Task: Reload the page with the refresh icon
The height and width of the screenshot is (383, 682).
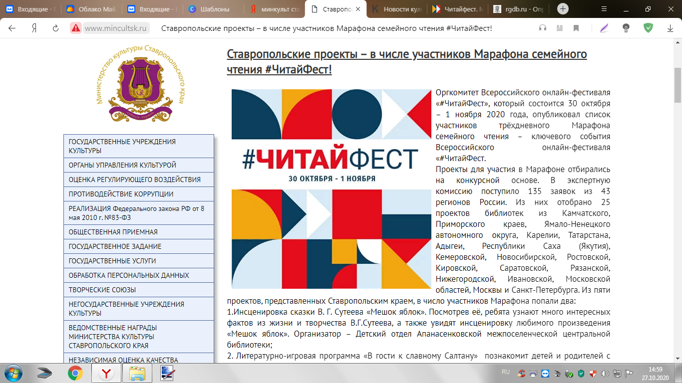Action: [55, 28]
